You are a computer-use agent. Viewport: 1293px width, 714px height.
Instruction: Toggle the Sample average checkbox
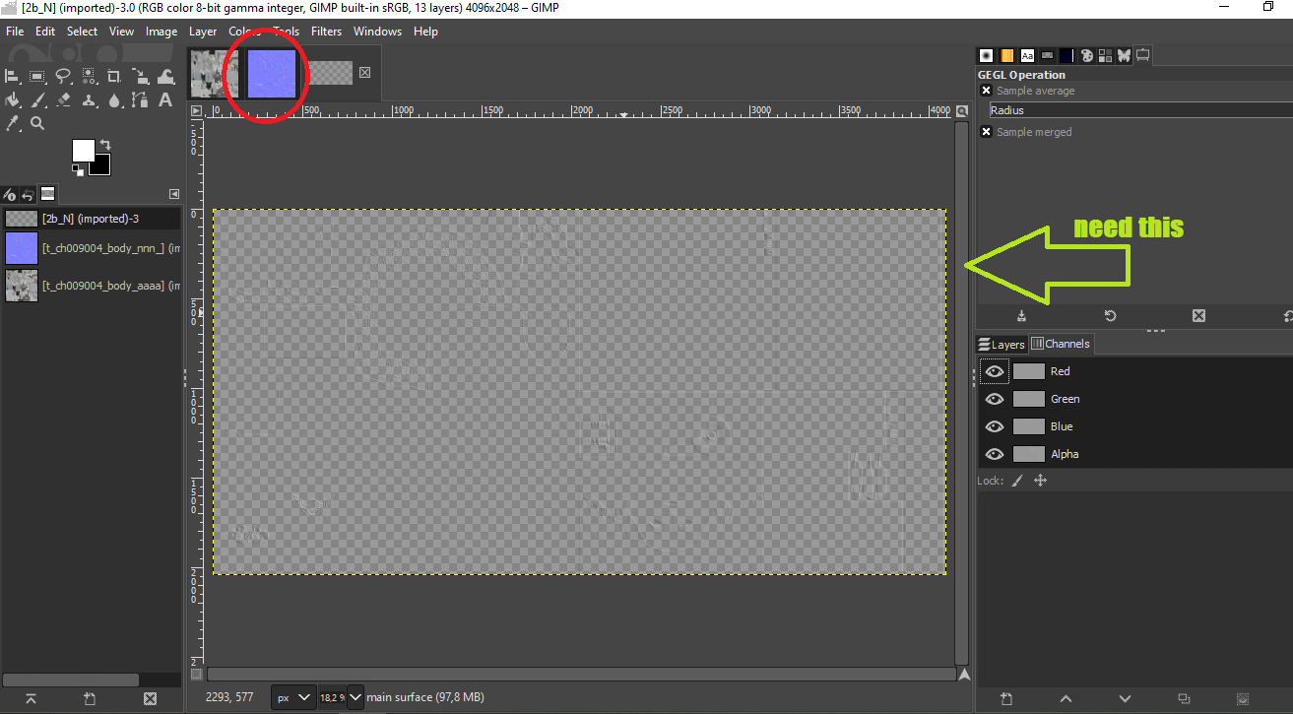[x=986, y=91]
